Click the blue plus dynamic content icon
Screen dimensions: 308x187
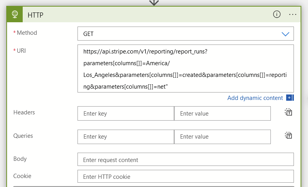click(290, 98)
